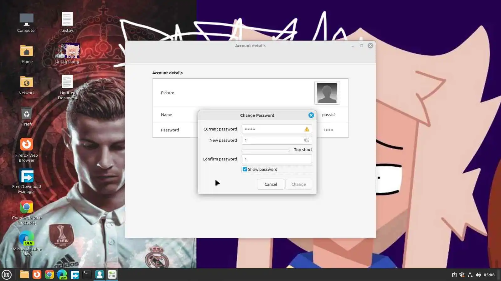The image size is (501, 281).
Task: Close the Account details window
Action: (x=370, y=46)
